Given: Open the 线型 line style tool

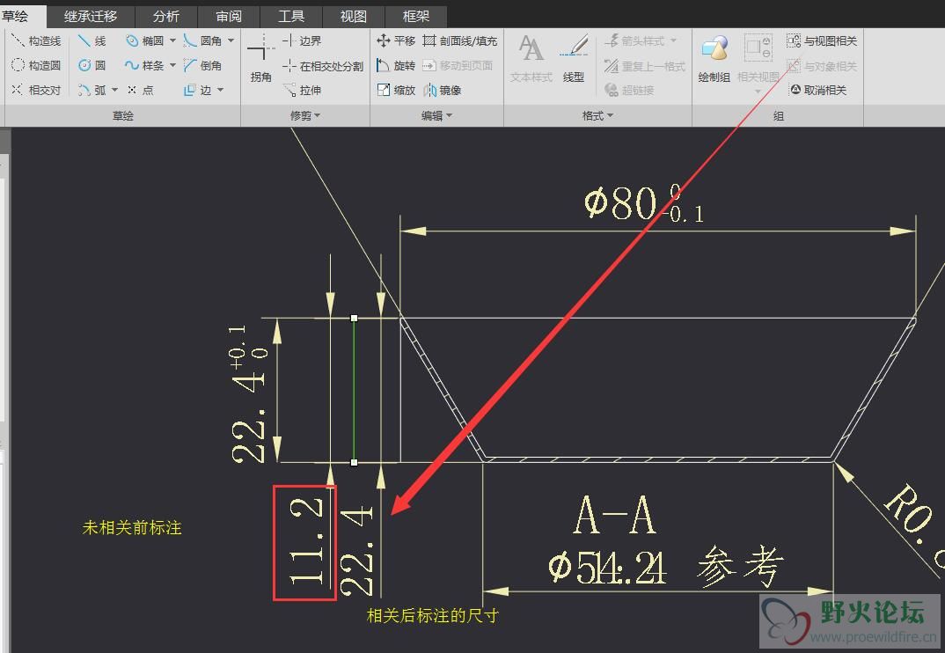Looking at the screenshot, I should (574, 58).
